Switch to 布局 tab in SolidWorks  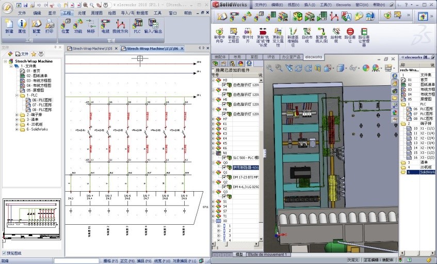pos(237,57)
